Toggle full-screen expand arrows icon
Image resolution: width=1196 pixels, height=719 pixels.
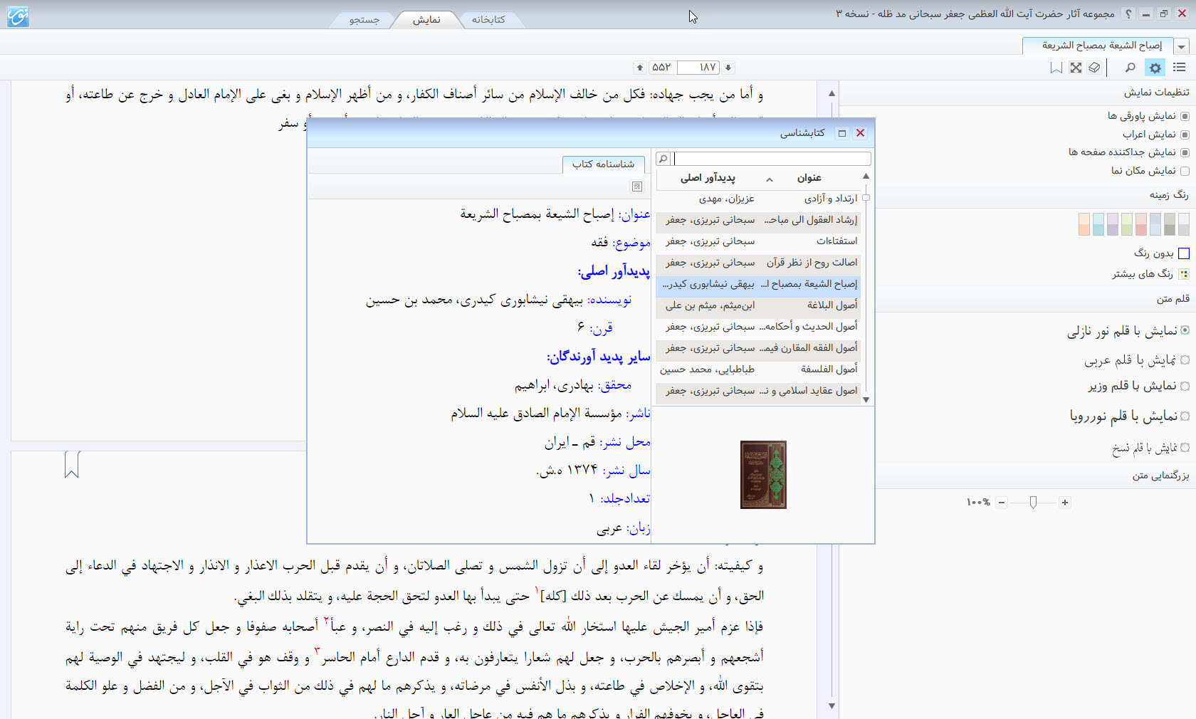1076,68
